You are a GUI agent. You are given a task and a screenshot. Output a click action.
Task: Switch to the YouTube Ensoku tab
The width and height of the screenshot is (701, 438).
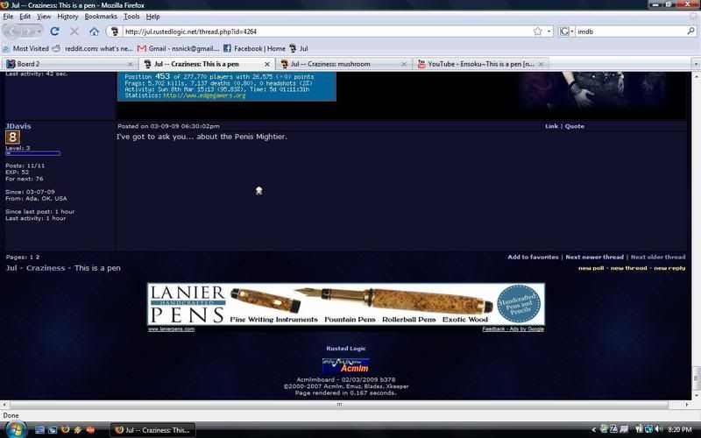478,64
